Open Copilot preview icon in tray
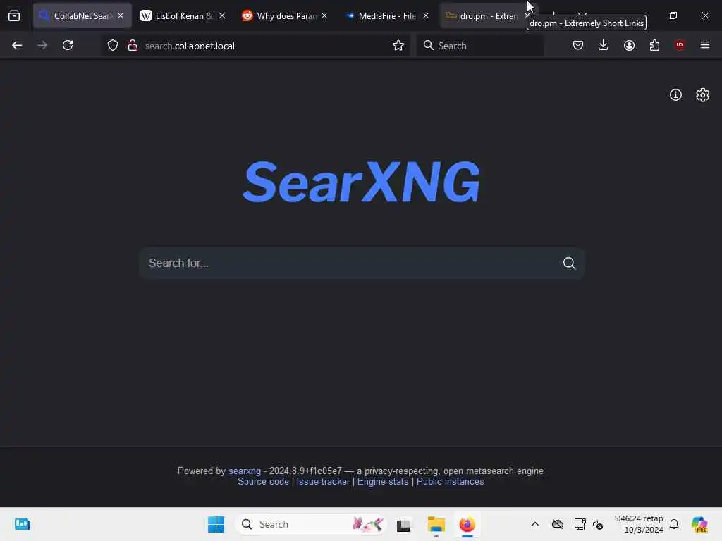The height and width of the screenshot is (541, 722). click(699, 524)
